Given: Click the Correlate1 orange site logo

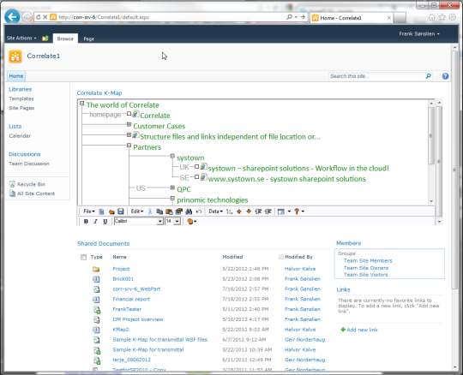Looking at the screenshot, I should [x=15, y=57].
